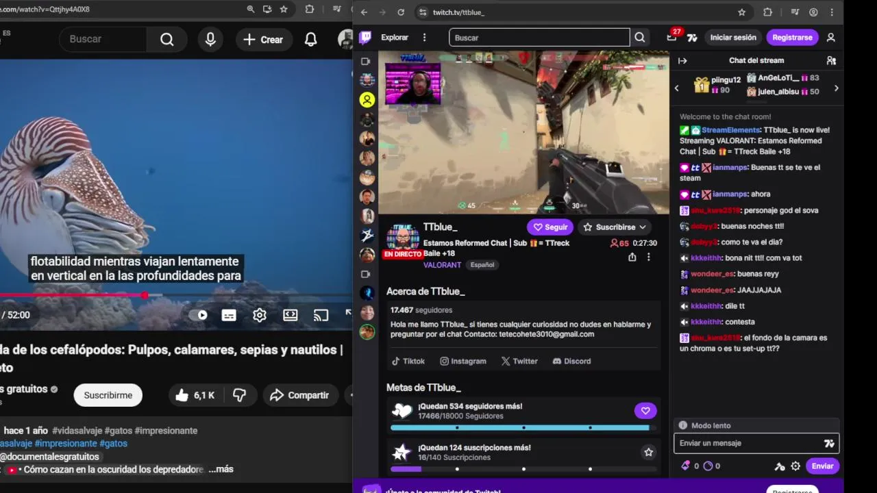Image resolution: width=877 pixels, height=493 pixels.
Task: Toggle the star button on subscriptions goal
Action: point(648,452)
